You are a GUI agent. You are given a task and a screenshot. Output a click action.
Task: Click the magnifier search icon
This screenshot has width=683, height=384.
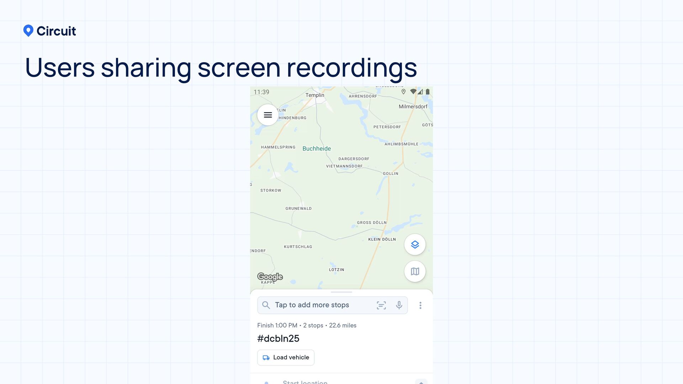pos(266,305)
